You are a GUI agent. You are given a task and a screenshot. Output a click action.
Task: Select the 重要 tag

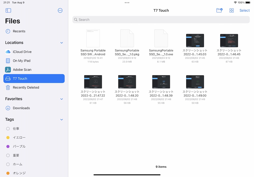pyautogui.click(x=34, y=155)
